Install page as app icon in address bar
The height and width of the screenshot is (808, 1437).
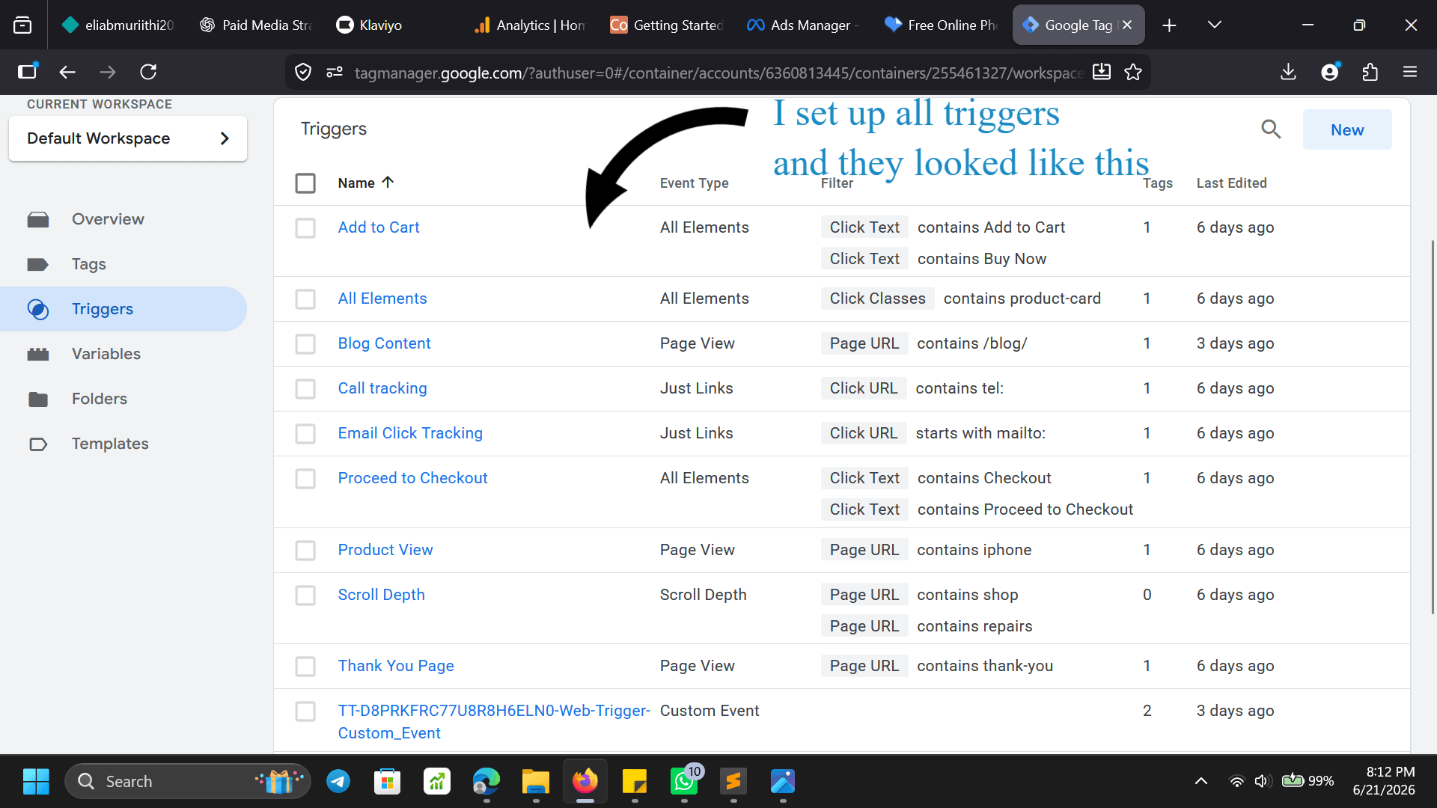pos(1101,72)
